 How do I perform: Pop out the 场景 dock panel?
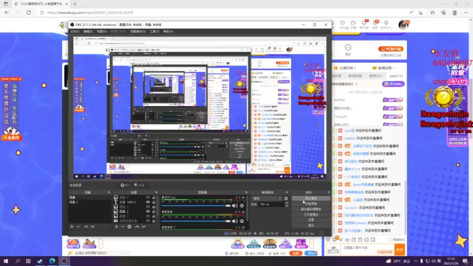(109, 193)
